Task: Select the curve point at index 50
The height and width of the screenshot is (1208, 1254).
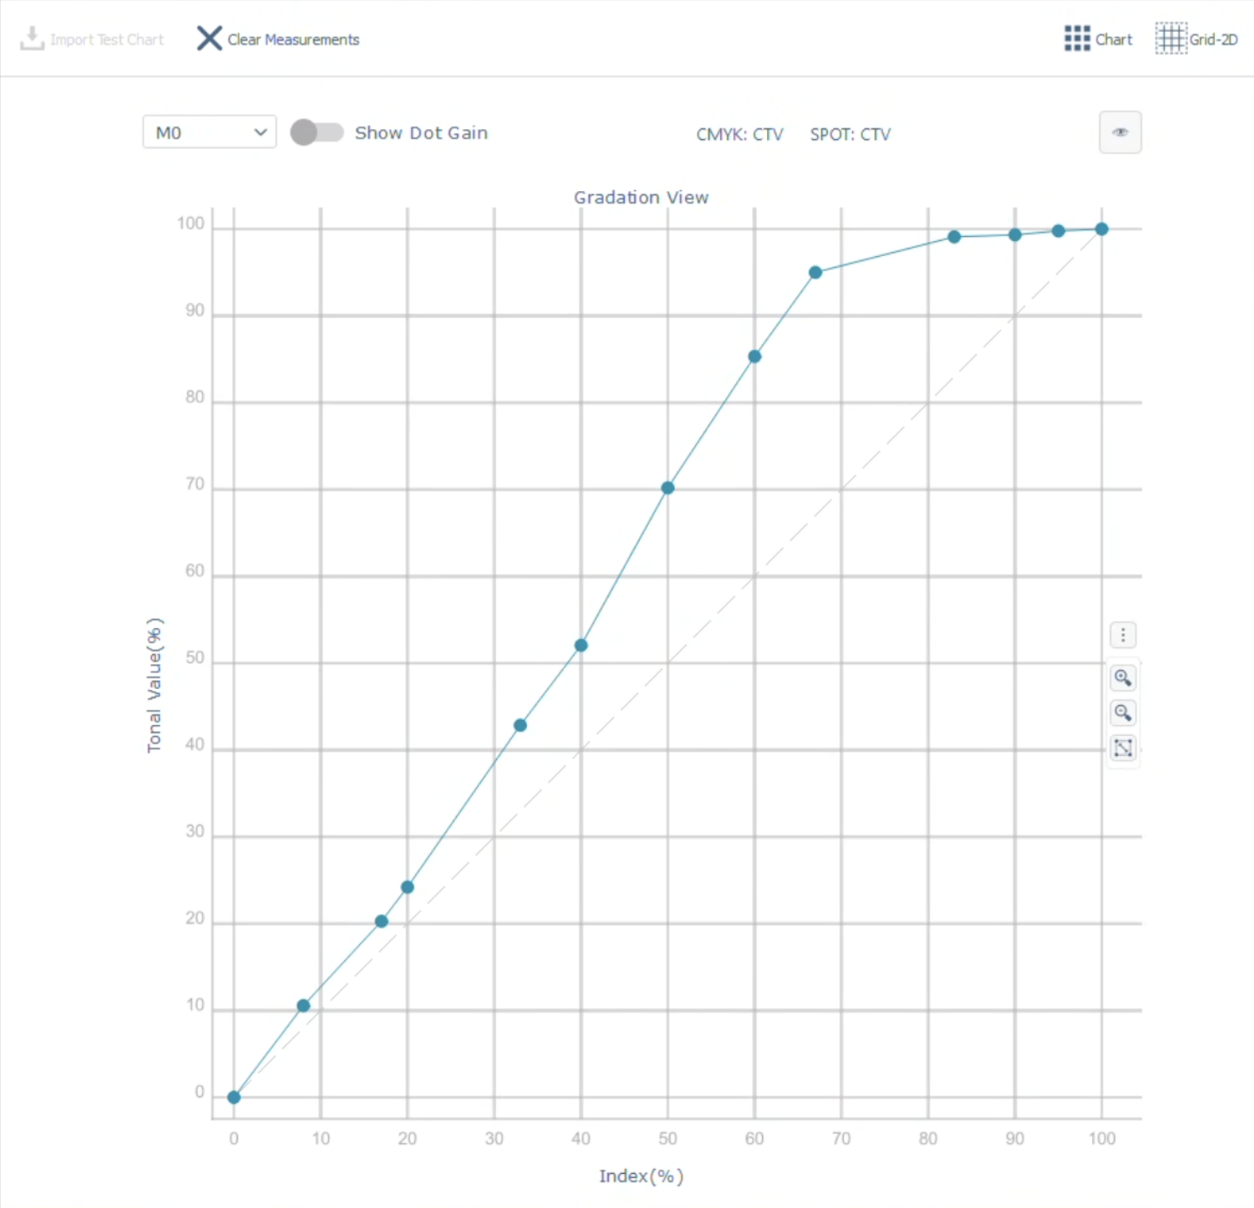Action: pyautogui.click(x=668, y=488)
